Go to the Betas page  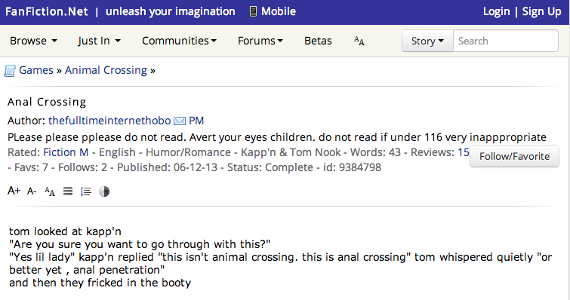318,41
